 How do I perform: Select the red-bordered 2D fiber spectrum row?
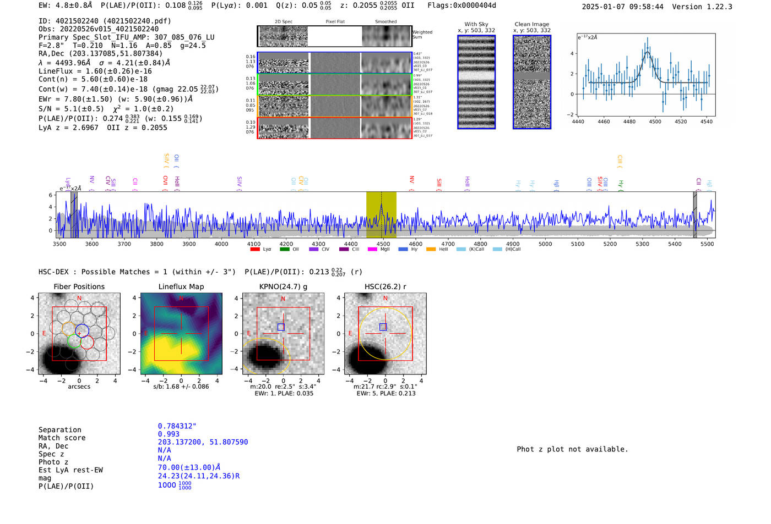coord(334,128)
